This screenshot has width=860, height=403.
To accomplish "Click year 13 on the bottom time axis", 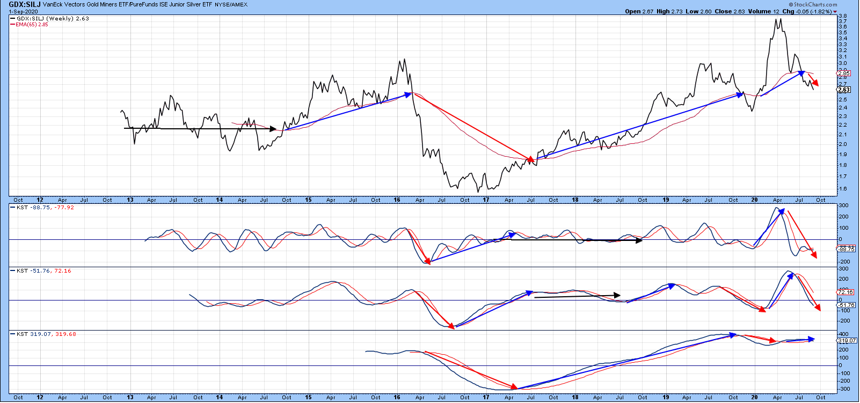I will click(x=130, y=398).
